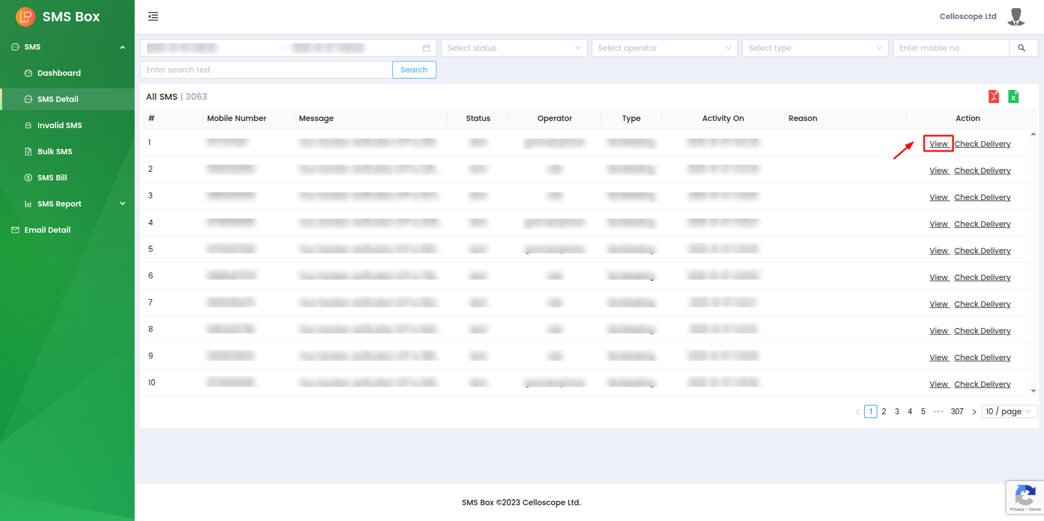1044x521 pixels.
Task: Open the Select operator dropdown
Action: [x=664, y=48]
